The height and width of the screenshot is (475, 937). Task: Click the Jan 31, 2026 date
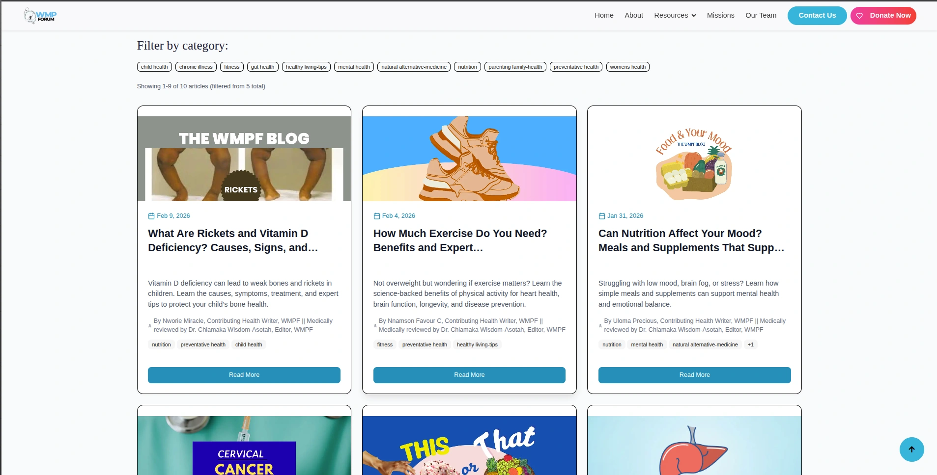pos(625,216)
